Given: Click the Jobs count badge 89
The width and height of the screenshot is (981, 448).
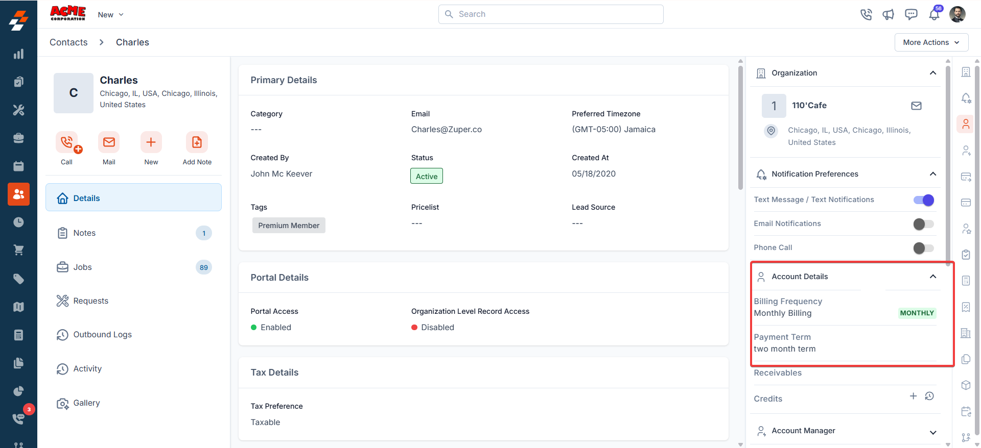Looking at the screenshot, I should (204, 267).
